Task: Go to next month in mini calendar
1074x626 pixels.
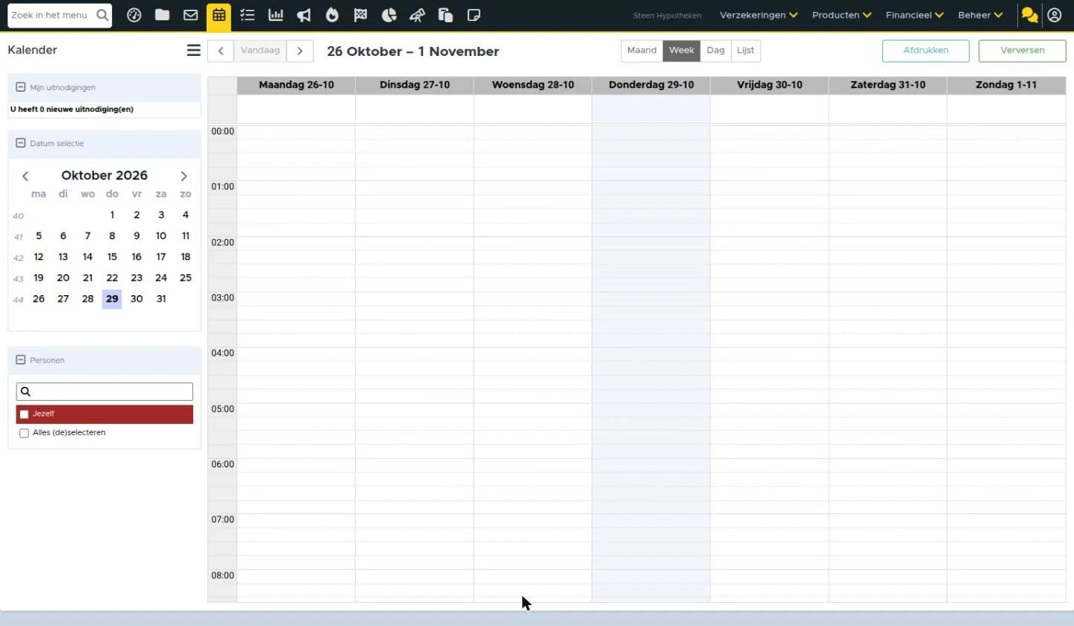Action: click(184, 177)
